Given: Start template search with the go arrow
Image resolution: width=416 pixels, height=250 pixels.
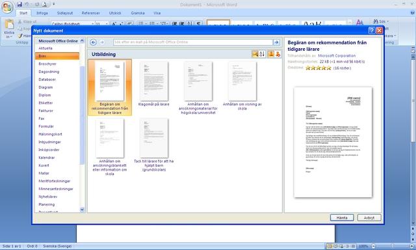Looking at the screenshot, I should 276,42.
